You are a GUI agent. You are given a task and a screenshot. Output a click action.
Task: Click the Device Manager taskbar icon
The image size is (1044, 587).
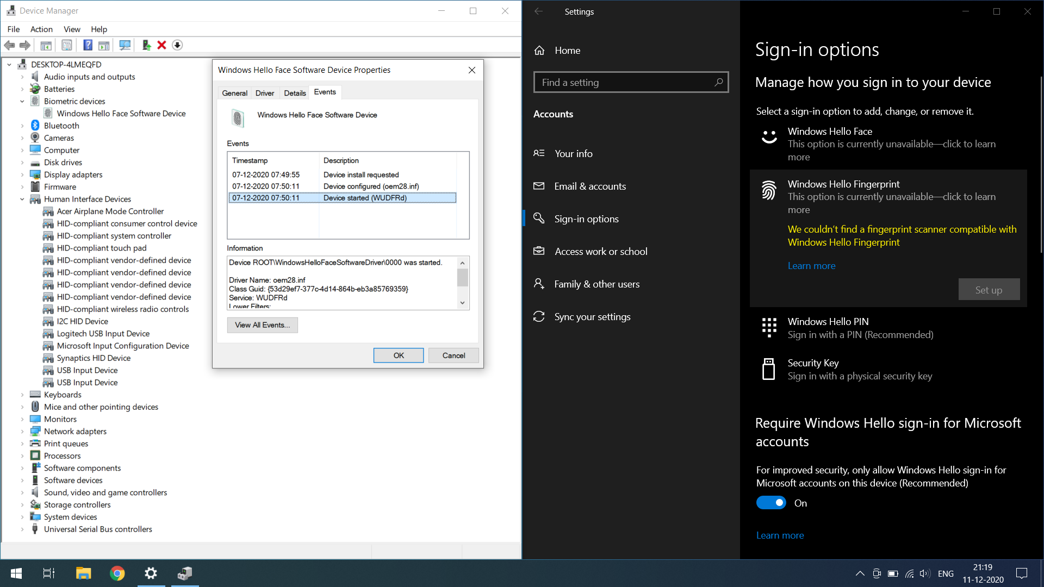point(185,573)
